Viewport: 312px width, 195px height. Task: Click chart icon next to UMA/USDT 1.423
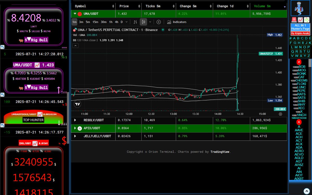click(x=37, y=65)
